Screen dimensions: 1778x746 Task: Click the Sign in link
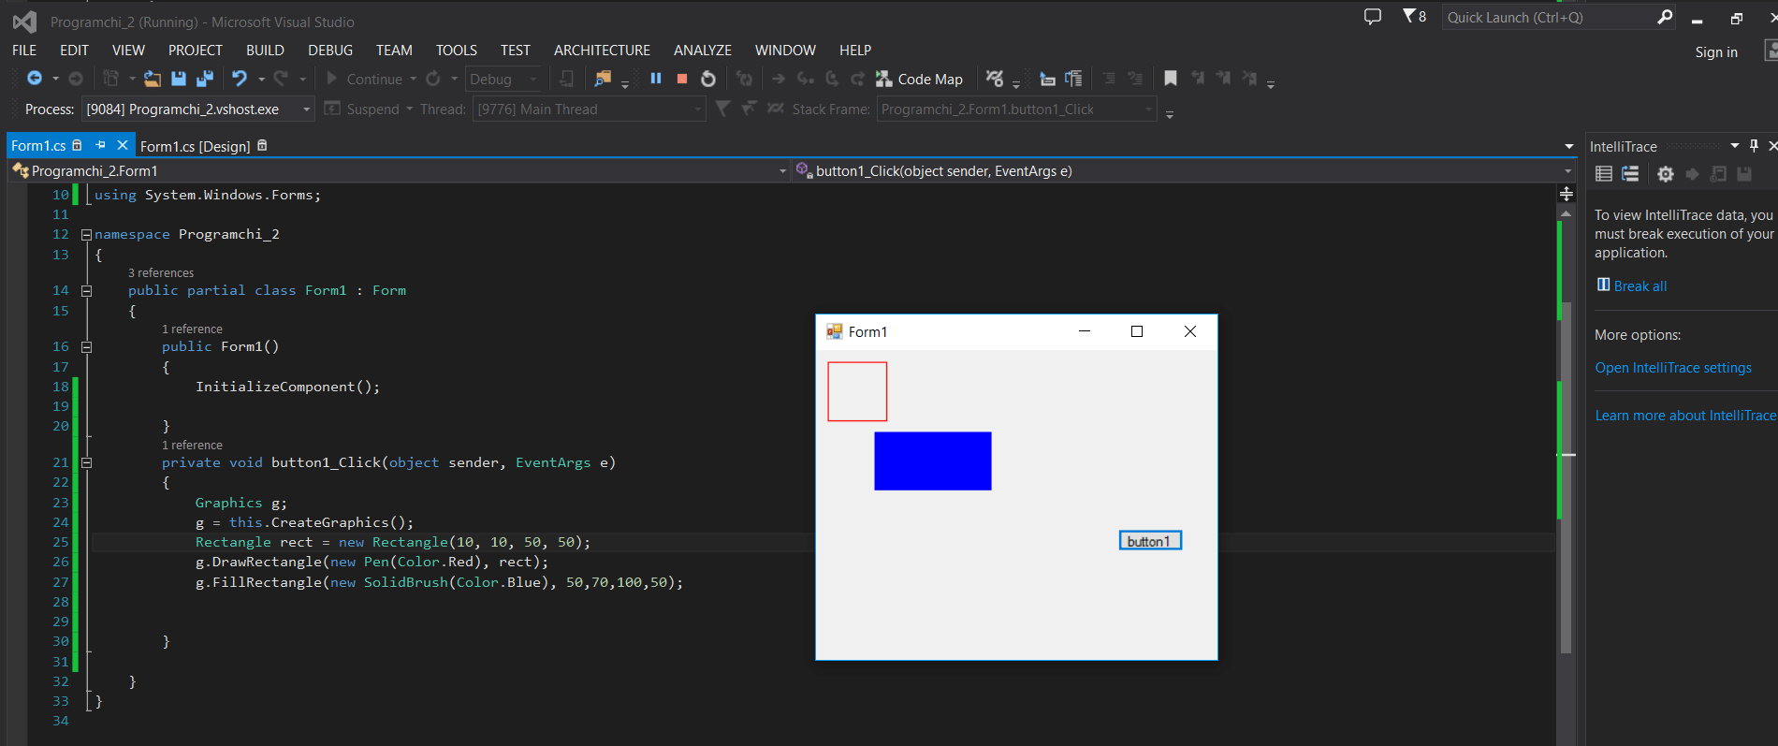(1716, 52)
